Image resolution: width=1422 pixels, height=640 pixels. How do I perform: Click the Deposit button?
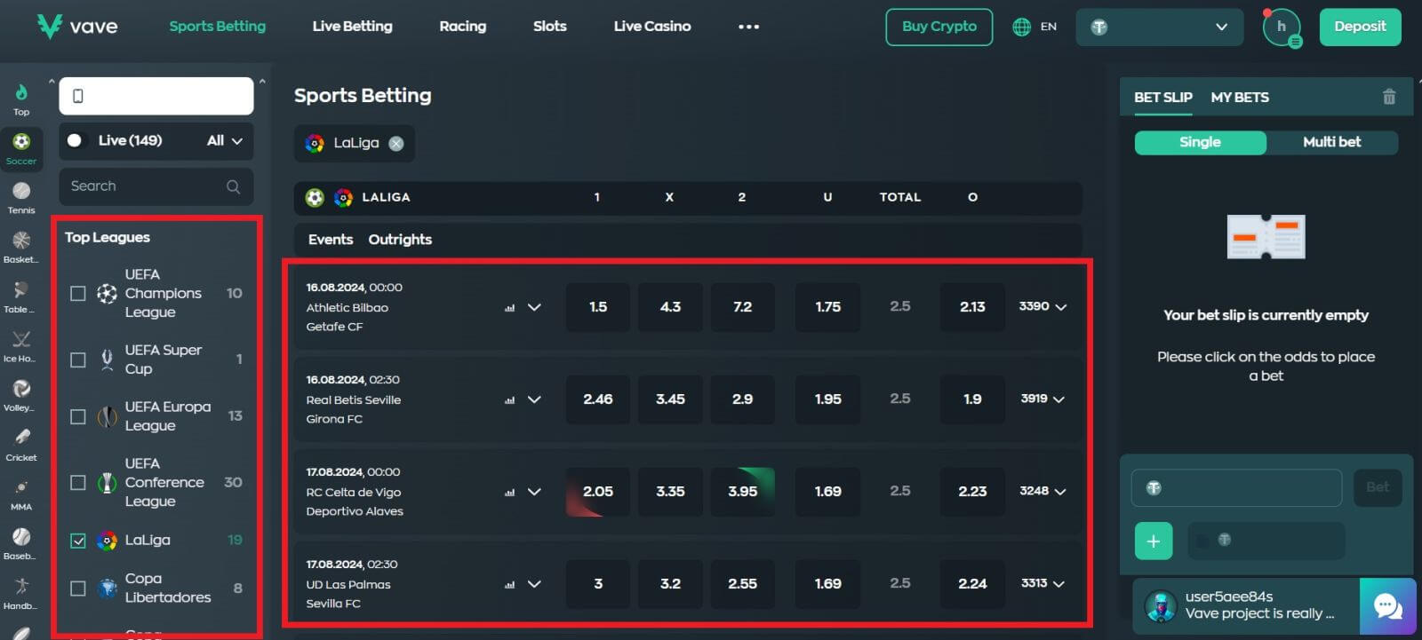pyautogui.click(x=1359, y=27)
